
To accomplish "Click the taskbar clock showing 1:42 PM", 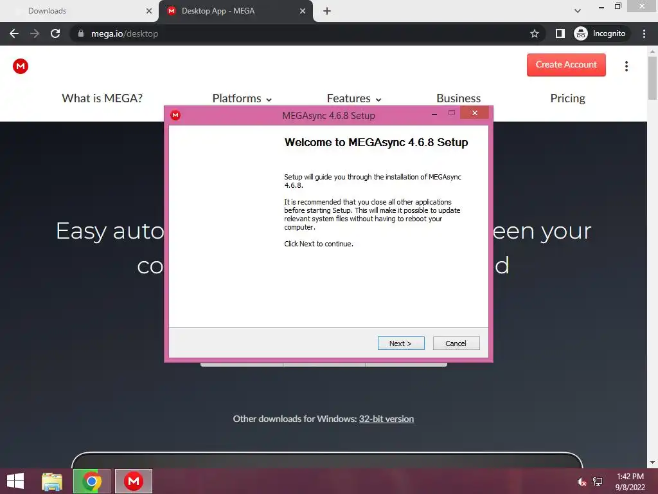I will click(x=630, y=481).
